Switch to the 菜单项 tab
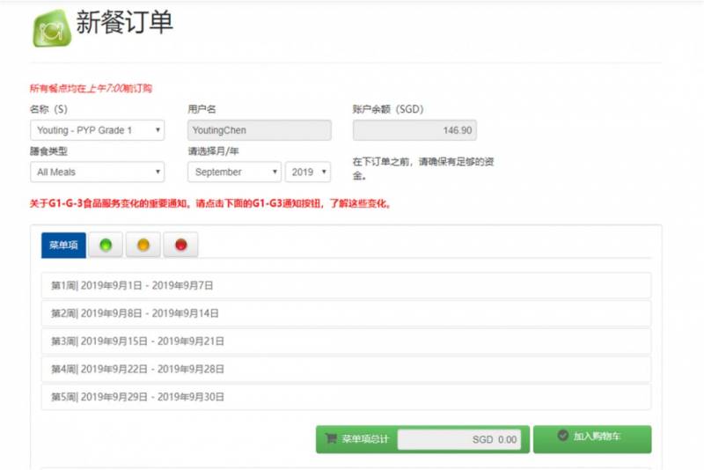 (x=63, y=246)
